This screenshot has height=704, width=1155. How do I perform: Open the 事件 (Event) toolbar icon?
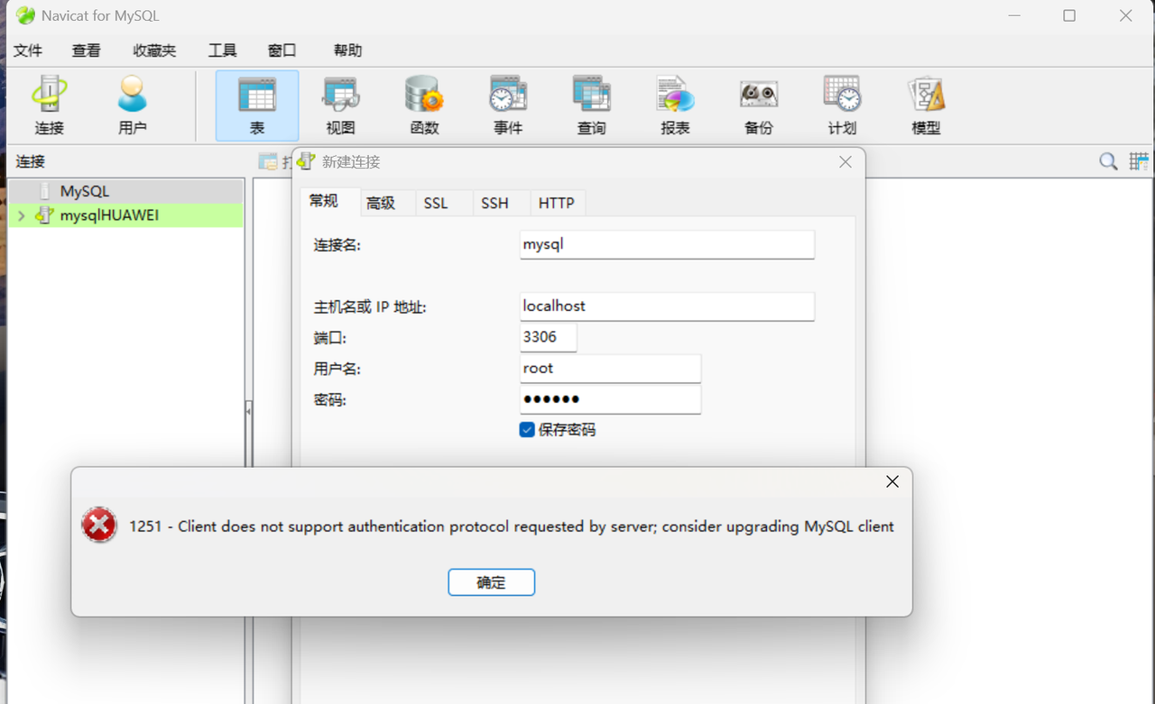pos(508,105)
